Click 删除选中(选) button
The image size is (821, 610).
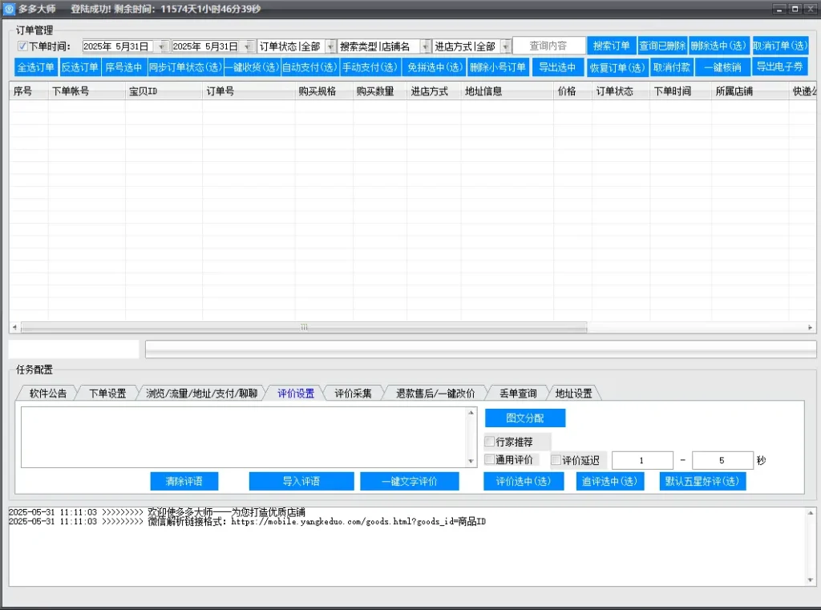[x=719, y=46]
